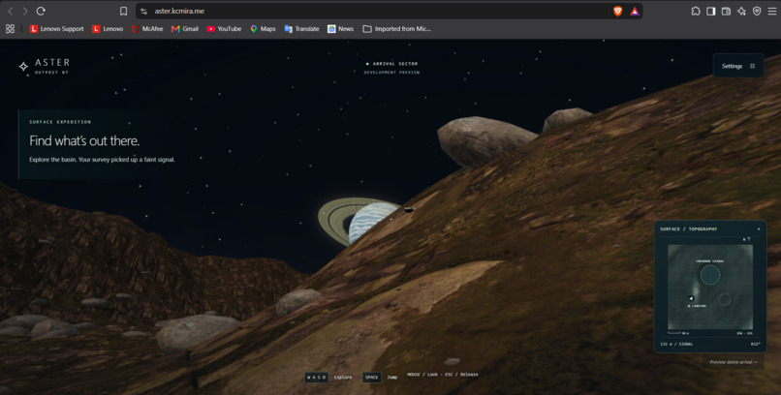The image size is (781, 395).
Task: Open Lenovo Support bookmark
Action: [x=57, y=29]
